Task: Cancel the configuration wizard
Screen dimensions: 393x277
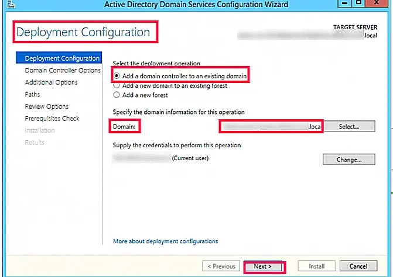Action: coord(358,266)
